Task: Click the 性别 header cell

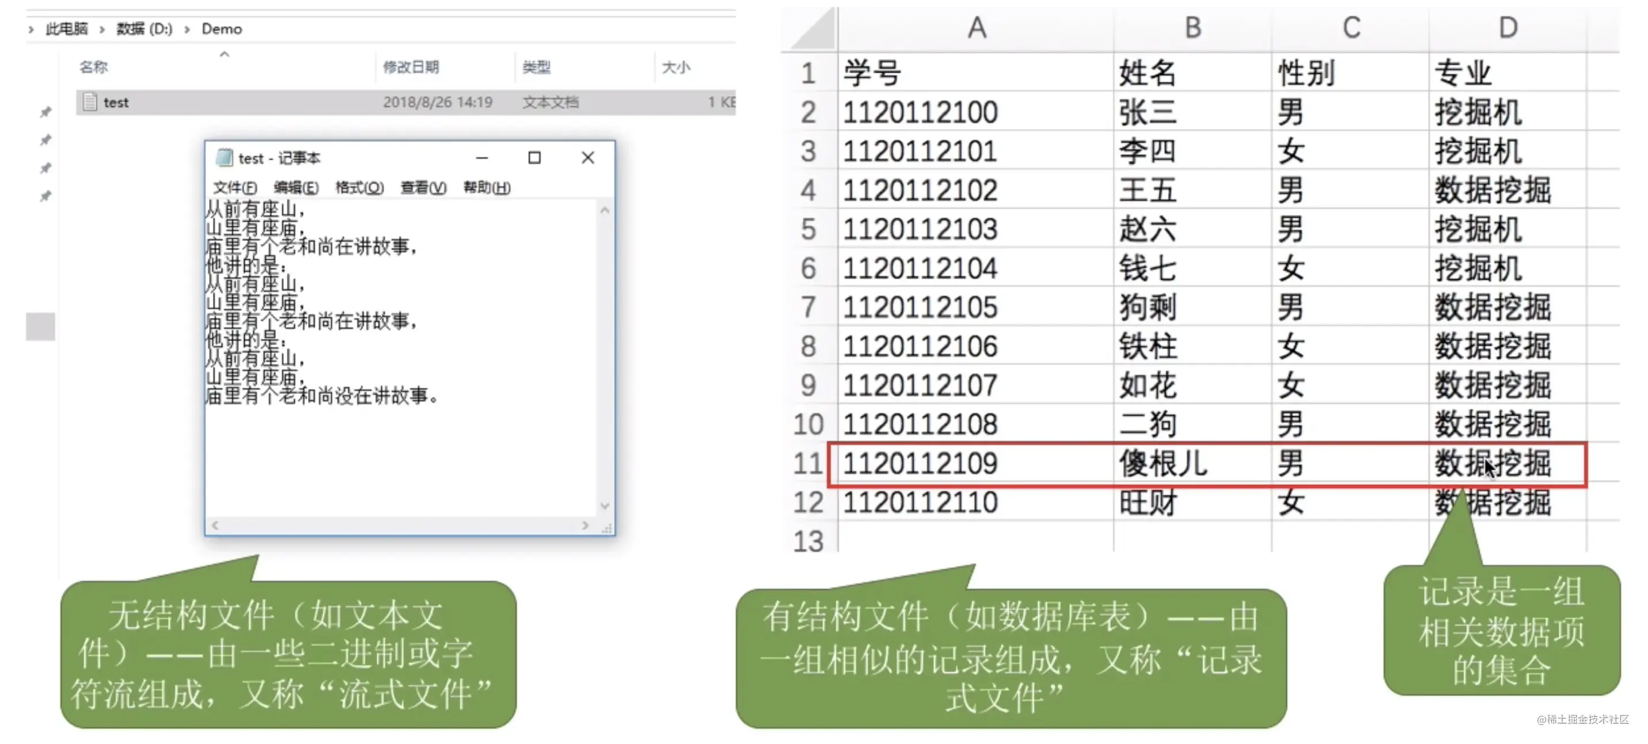Action: 1350,73
